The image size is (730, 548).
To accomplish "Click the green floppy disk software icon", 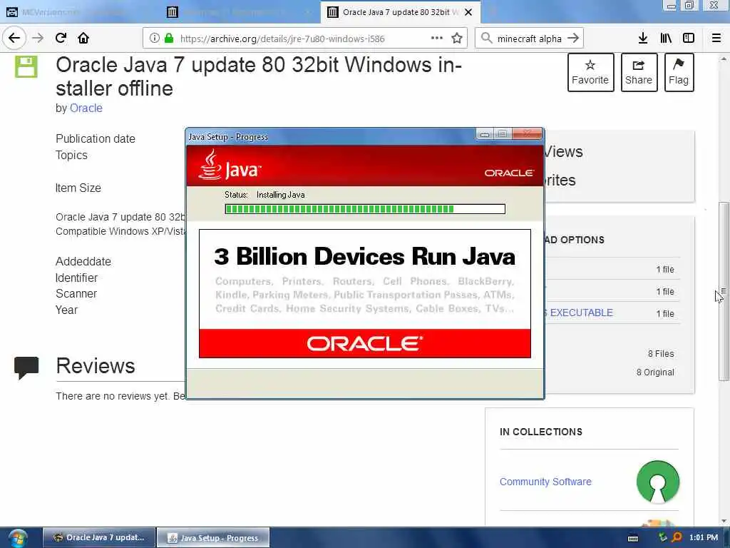I will coord(26,66).
